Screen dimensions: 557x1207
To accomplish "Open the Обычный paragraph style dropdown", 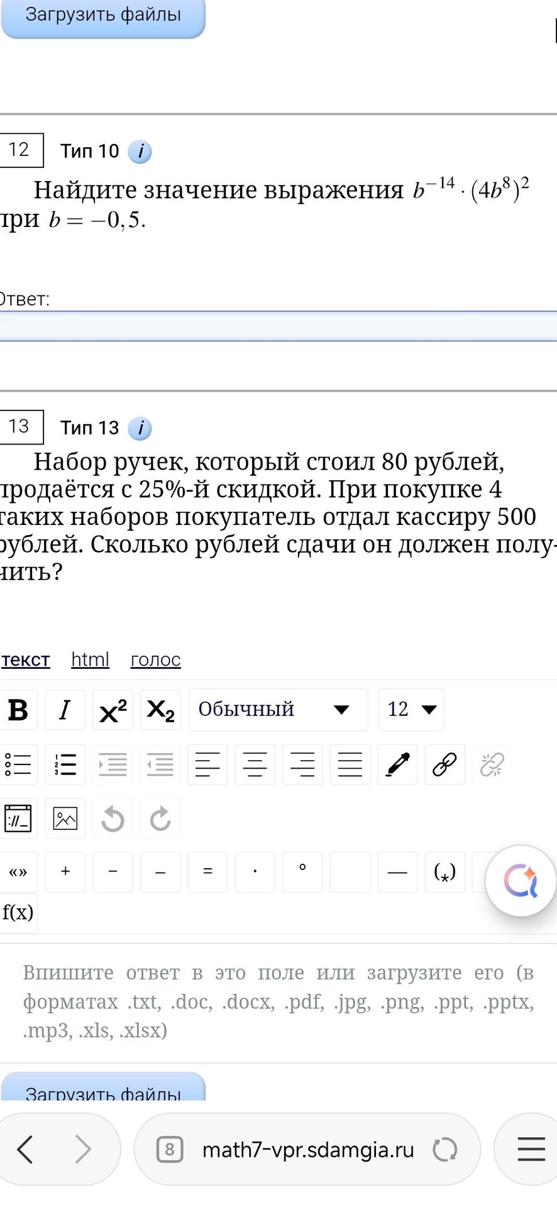I will click(278, 710).
